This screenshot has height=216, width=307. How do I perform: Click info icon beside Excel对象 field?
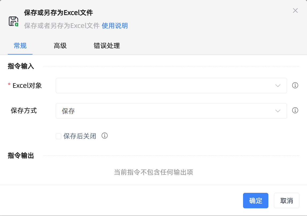point(295,85)
